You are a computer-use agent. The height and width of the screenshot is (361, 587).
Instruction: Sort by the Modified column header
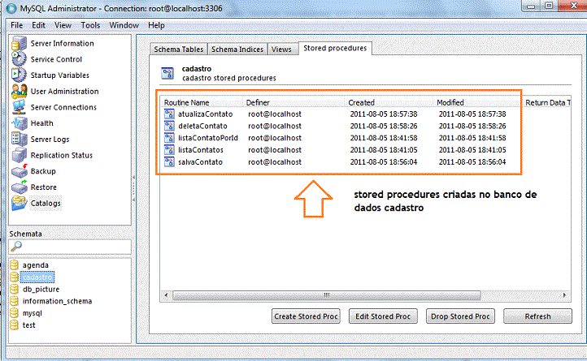(478, 102)
